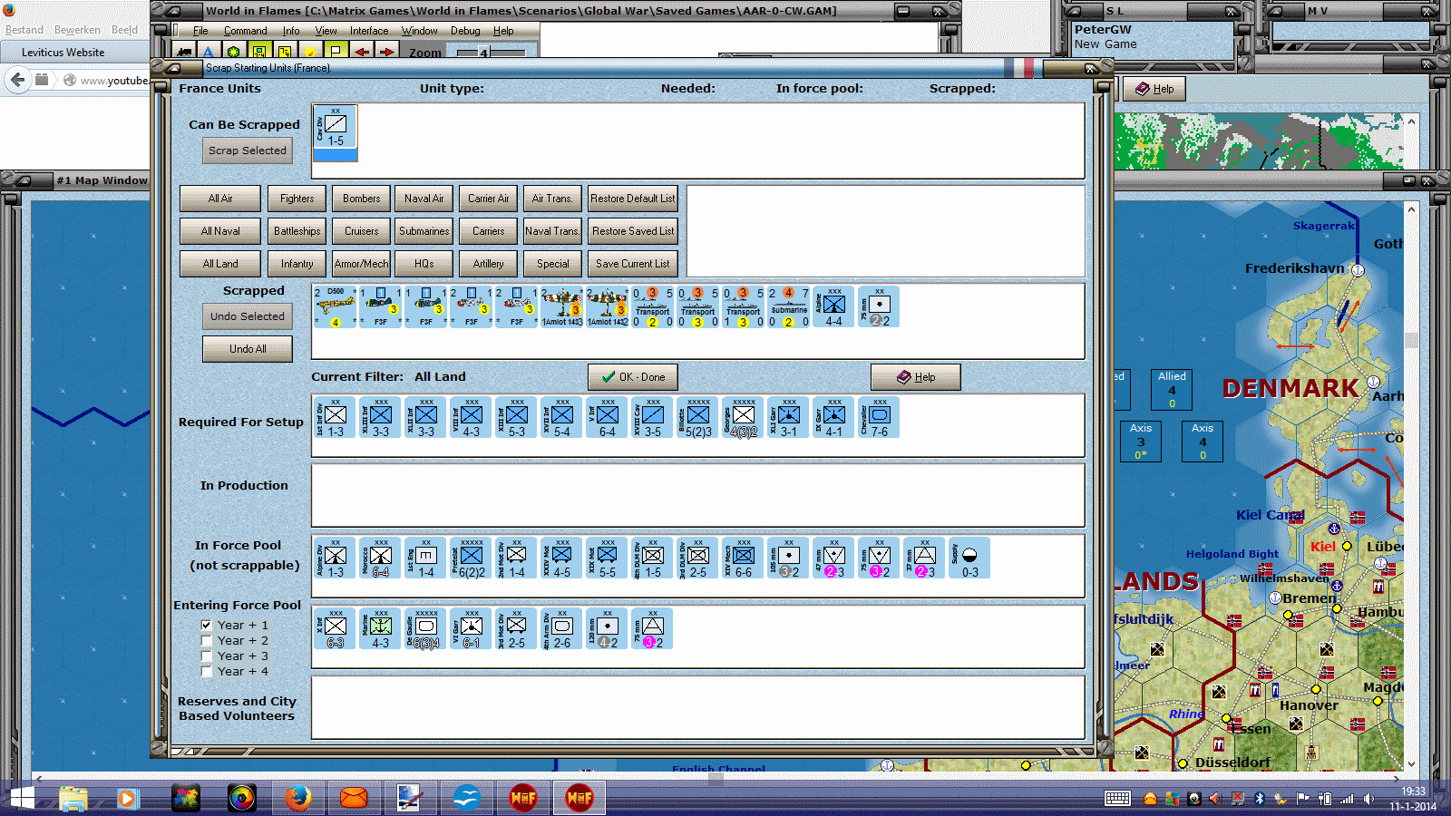Open the Window menu
Viewport: 1451px width, 816px height.
419,31
